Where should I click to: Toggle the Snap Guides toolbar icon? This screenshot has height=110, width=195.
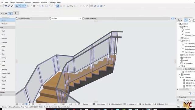[23, 6]
